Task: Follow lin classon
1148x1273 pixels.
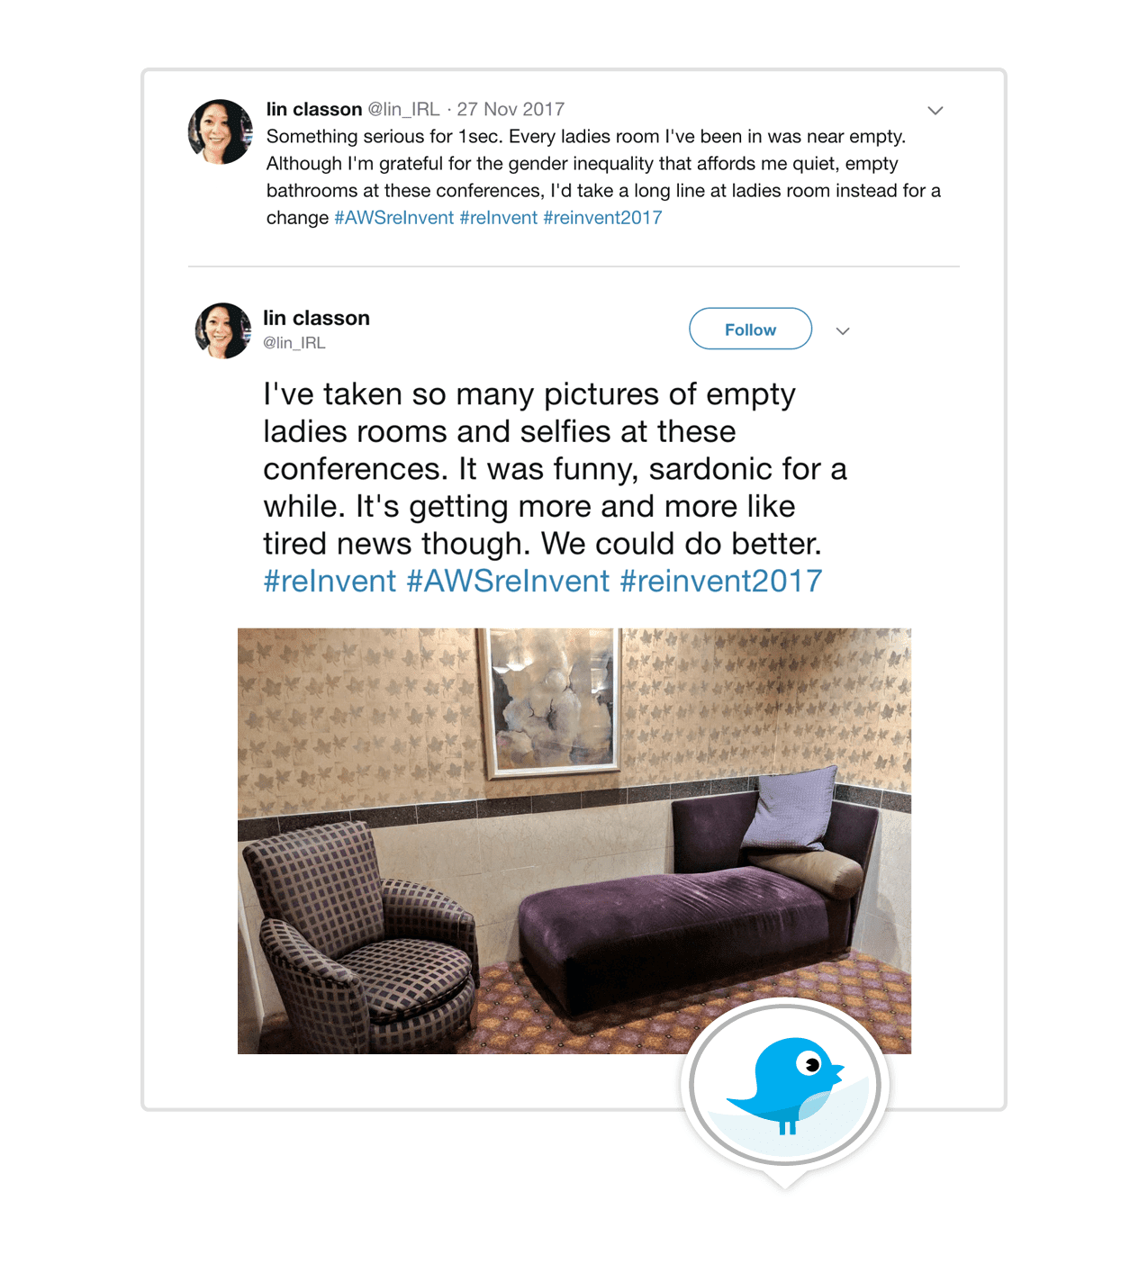Action: [x=750, y=330]
